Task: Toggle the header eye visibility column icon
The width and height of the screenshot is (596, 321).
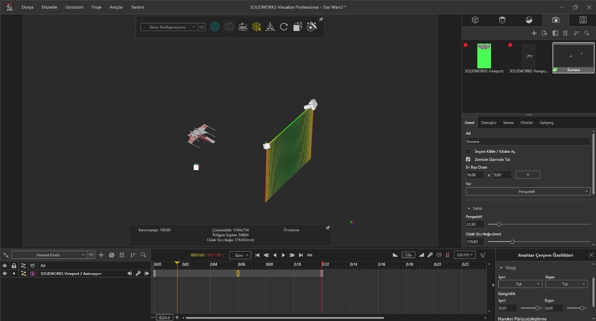Action: 5,266
